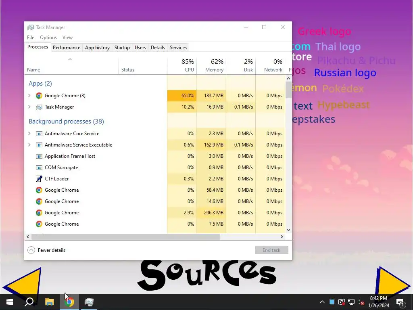The width and height of the screenshot is (413, 310).
Task: Open the Windows Start menu
Action: [10, 302]
